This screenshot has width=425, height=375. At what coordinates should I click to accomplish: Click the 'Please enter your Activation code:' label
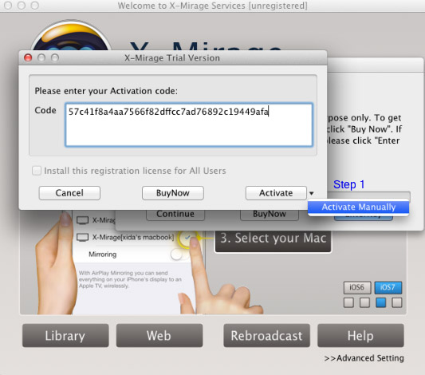(x=106, y=91)
